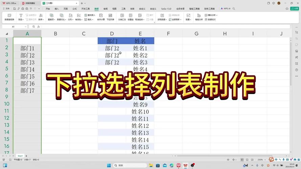The image size is (301, 169).
Task: Switch to page break preview in status bar
Action: (x=252, y=160)
